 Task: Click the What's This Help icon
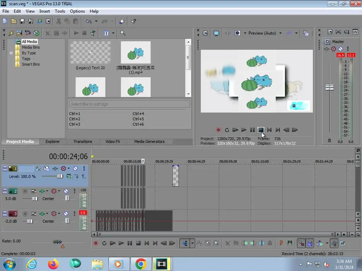pos(133,21)
